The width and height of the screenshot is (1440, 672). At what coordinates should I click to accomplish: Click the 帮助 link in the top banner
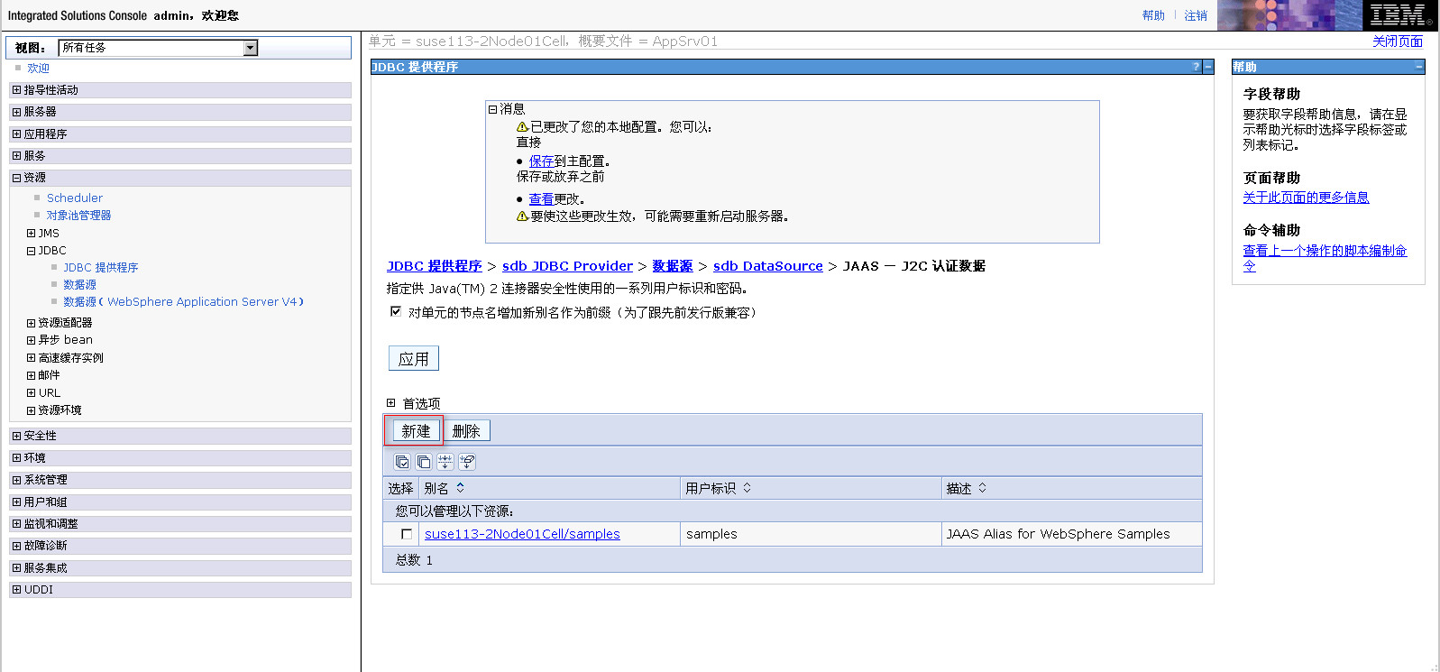1153,16
